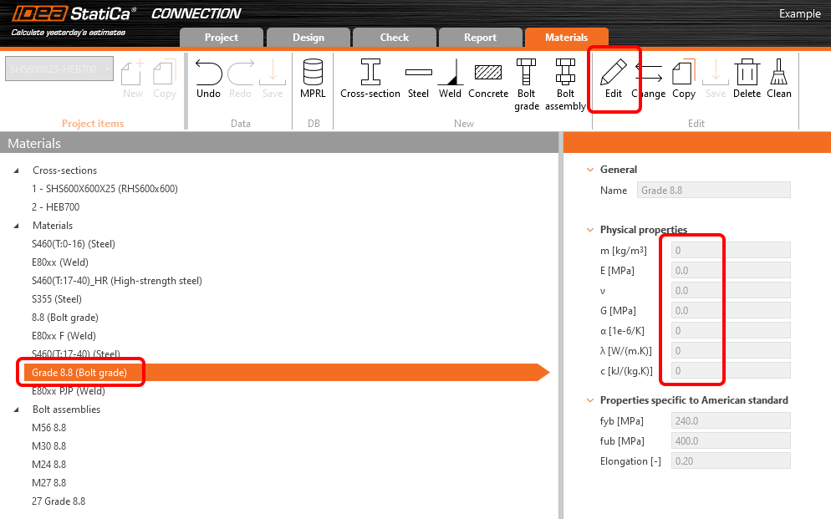Collapse the Physical properties section

tap(590, 230)
